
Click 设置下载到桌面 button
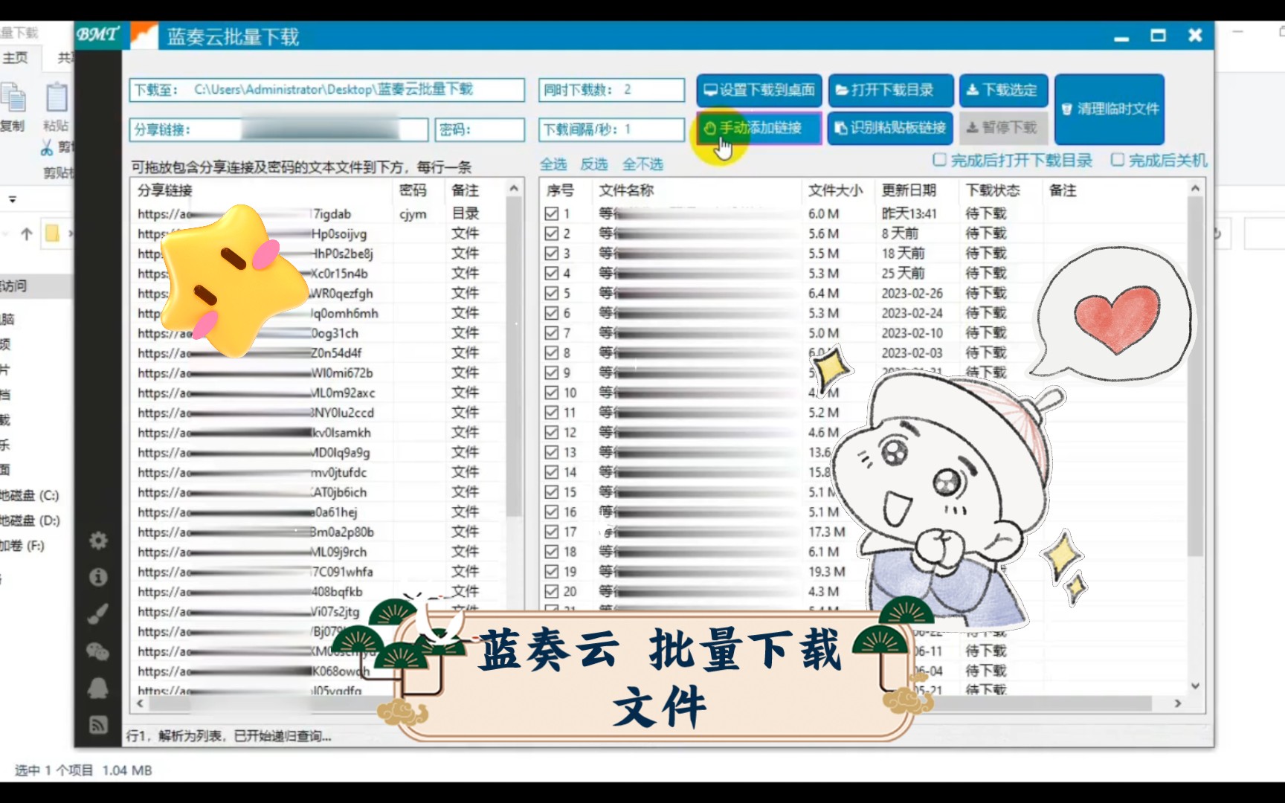tap(759, 90)
